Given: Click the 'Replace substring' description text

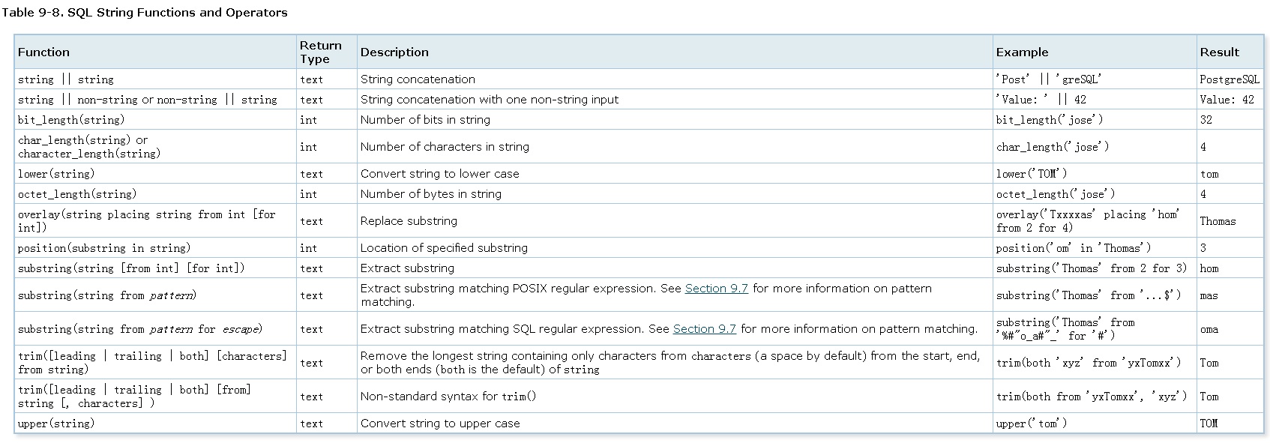Looking at the screenshot, I should [x=409, y=221].
